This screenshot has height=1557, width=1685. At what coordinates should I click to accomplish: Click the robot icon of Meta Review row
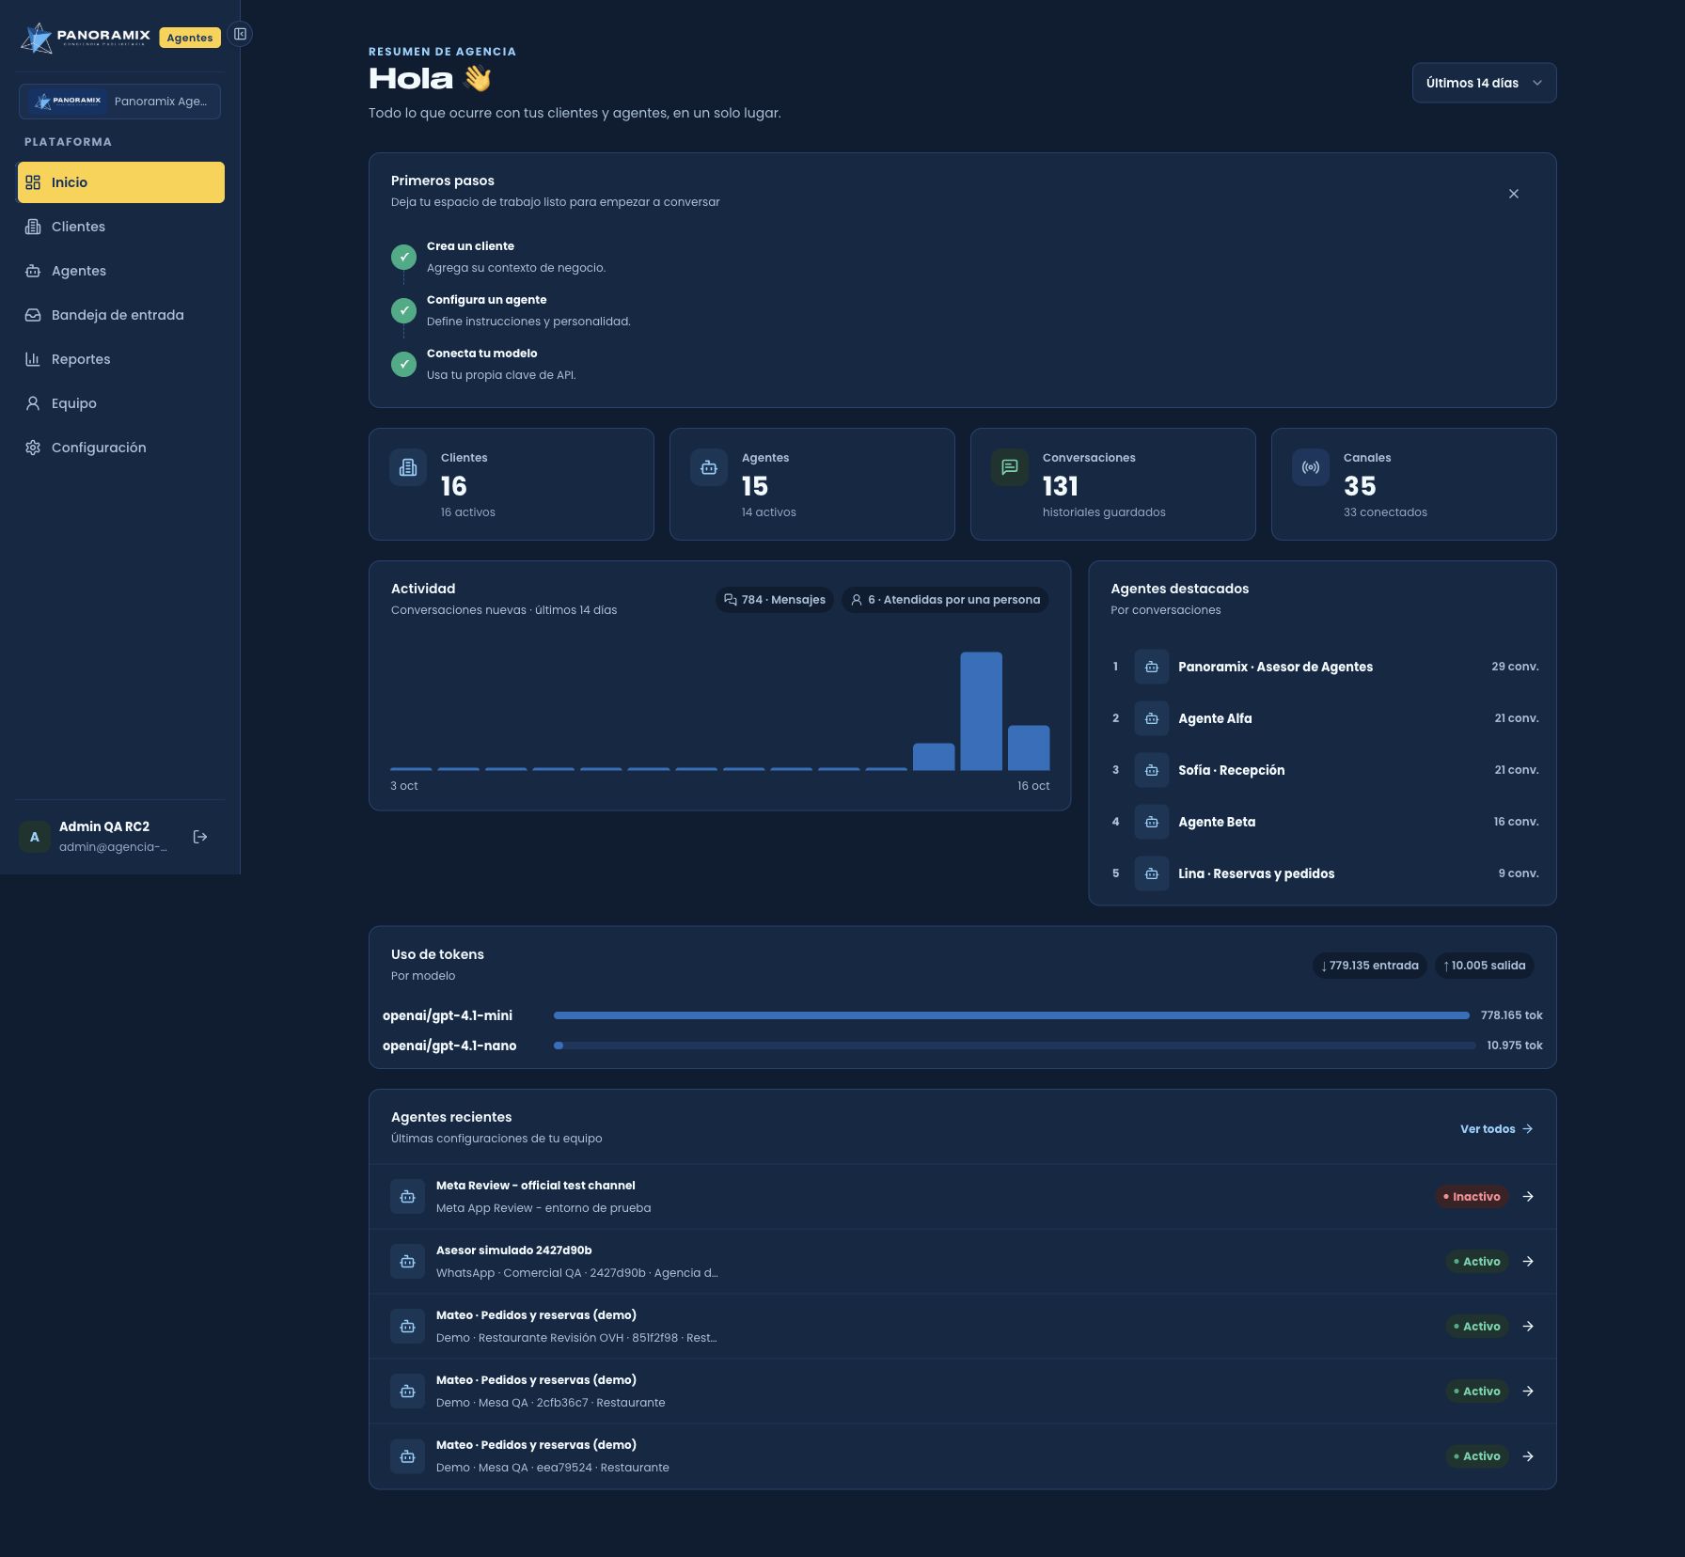pyautogui.click(x=407, y=1197)
